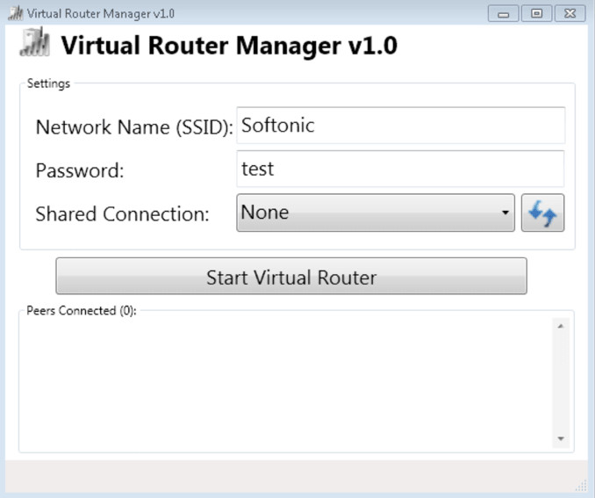The width and height of the screenshot is (595, 498).
Task: Click the resize grip in window corner
Action: point(581,486)
